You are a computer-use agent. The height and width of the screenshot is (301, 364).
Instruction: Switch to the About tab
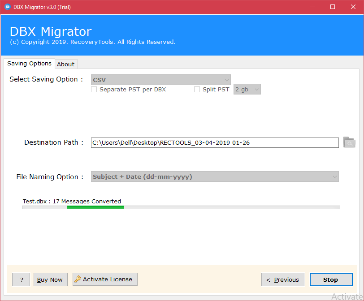tap(66, 64)
